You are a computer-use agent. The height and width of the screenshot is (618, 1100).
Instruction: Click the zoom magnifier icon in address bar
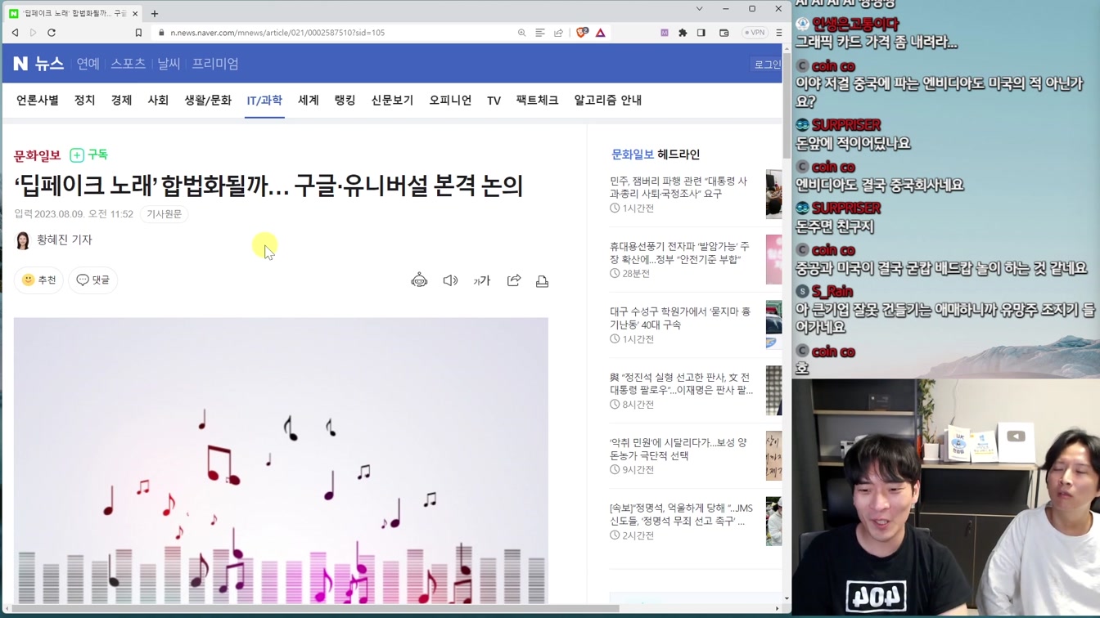tap(521, 33)
